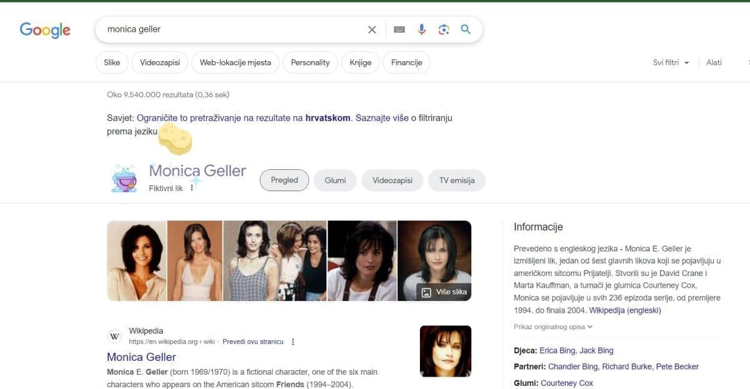Click the magnifying glass to search
The image size is (750, 389).
pos(466,29)
